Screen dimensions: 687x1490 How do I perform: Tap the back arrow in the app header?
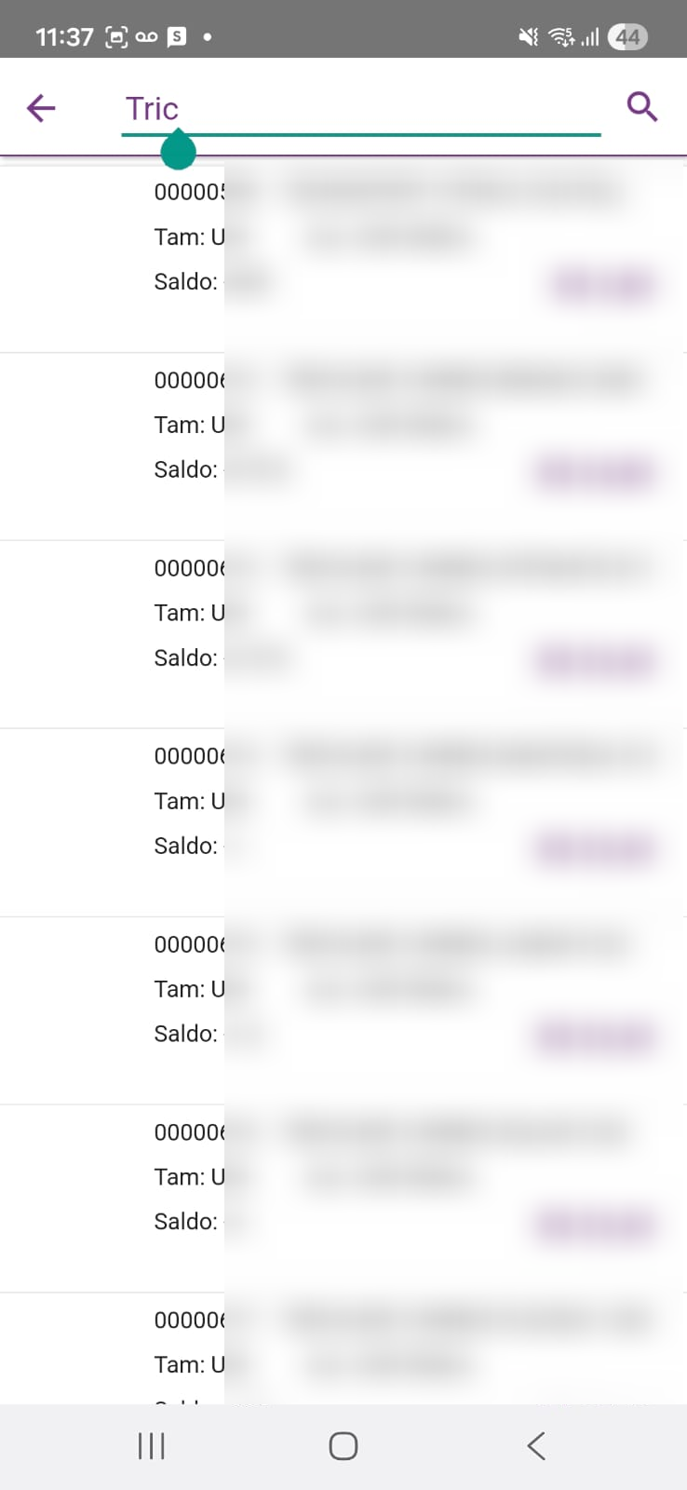click(x=41, y=108)
